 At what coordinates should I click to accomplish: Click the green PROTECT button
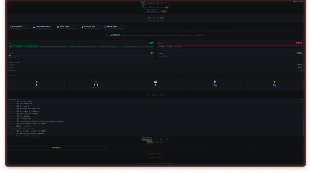[56, 148]
